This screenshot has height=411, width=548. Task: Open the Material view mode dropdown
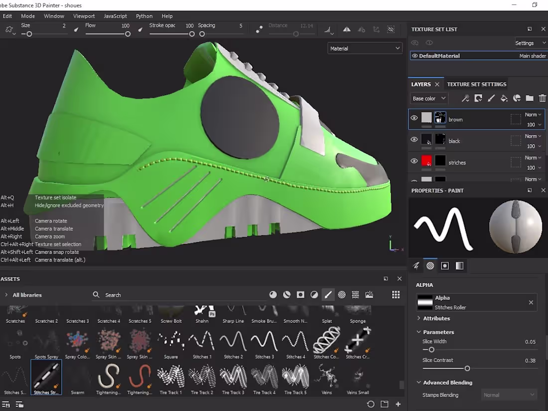click(x=365, y=48)
